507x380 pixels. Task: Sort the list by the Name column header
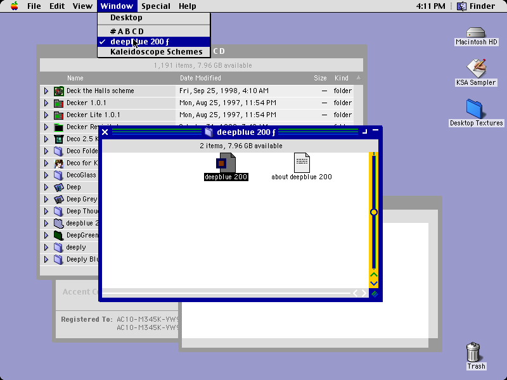75,78
